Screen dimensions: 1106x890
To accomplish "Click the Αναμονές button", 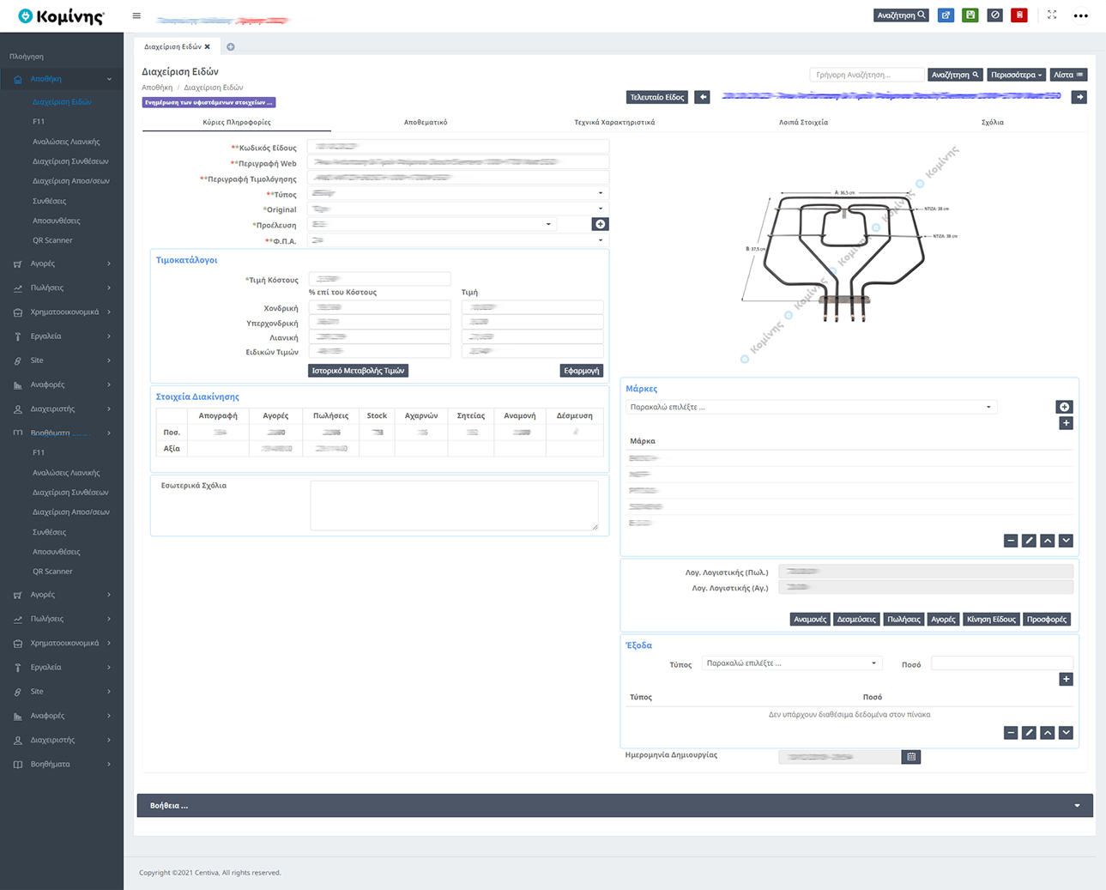I will 810,619.
